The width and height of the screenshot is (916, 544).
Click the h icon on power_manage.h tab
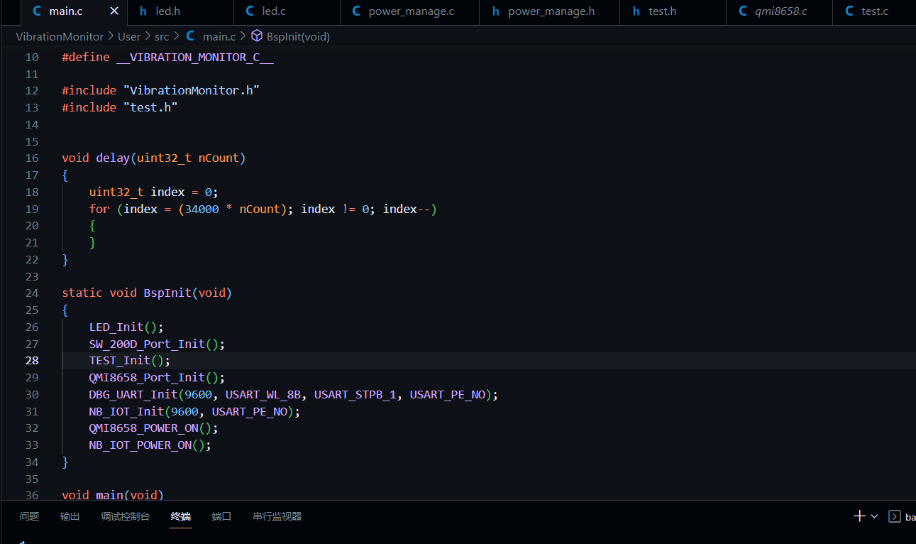496,11
